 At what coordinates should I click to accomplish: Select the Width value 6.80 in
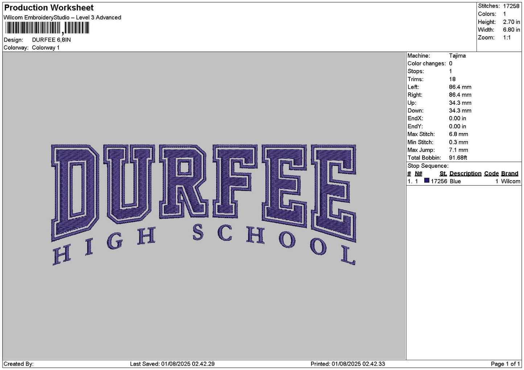511,30
